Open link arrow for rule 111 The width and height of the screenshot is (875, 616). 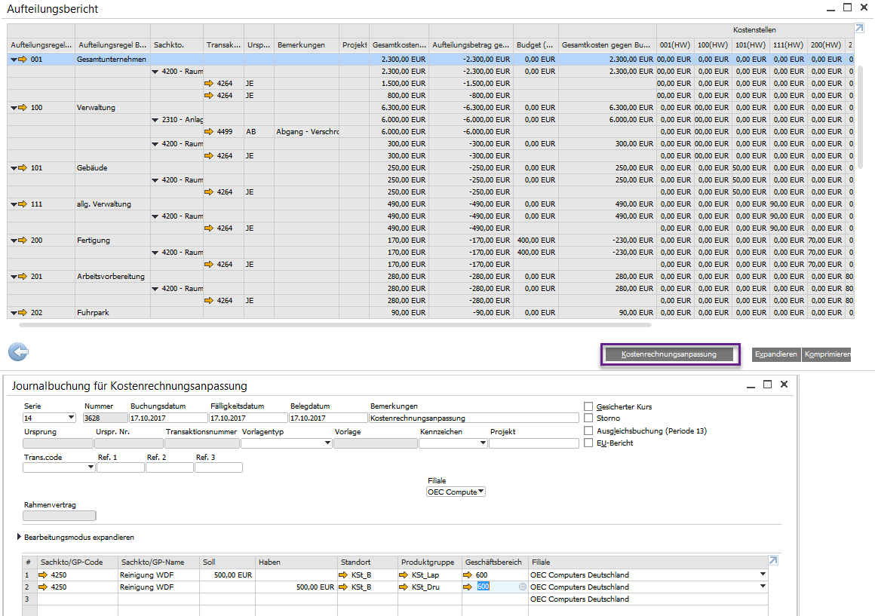23,204
